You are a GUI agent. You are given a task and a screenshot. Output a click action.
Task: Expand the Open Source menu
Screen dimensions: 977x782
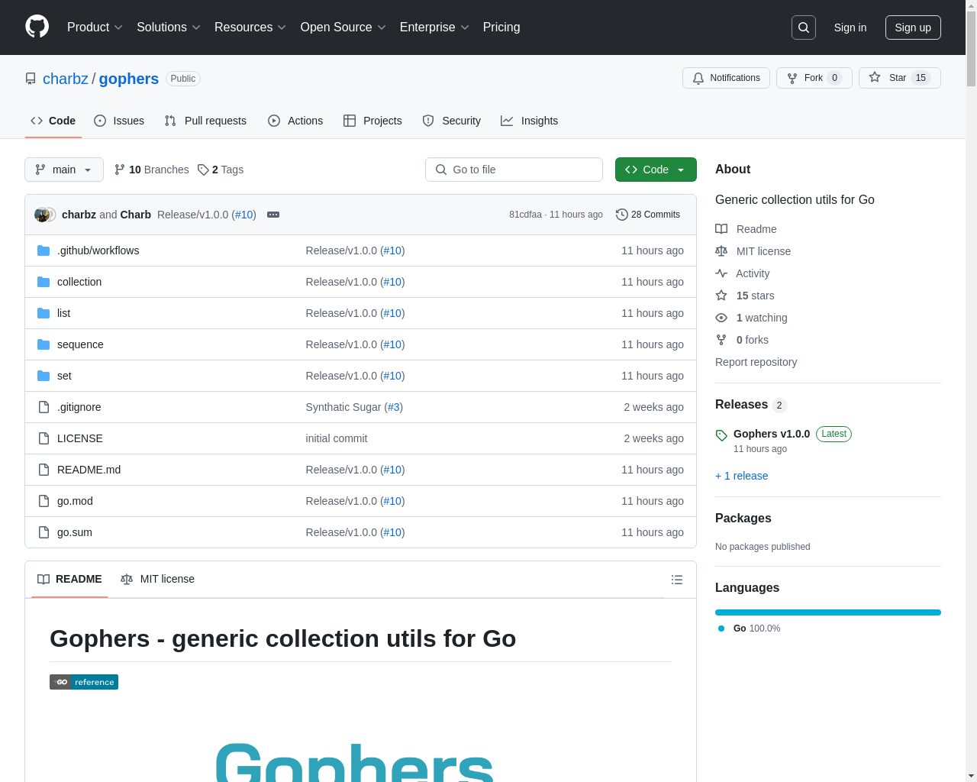pyautogui.click(x=343, y=27)
